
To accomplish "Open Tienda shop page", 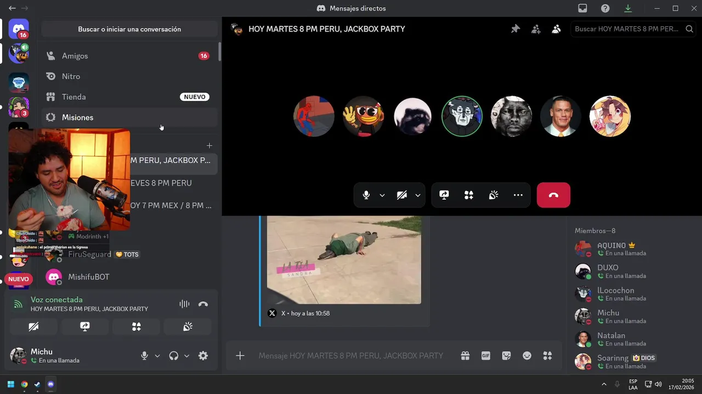I will click(x=129, y=97).
